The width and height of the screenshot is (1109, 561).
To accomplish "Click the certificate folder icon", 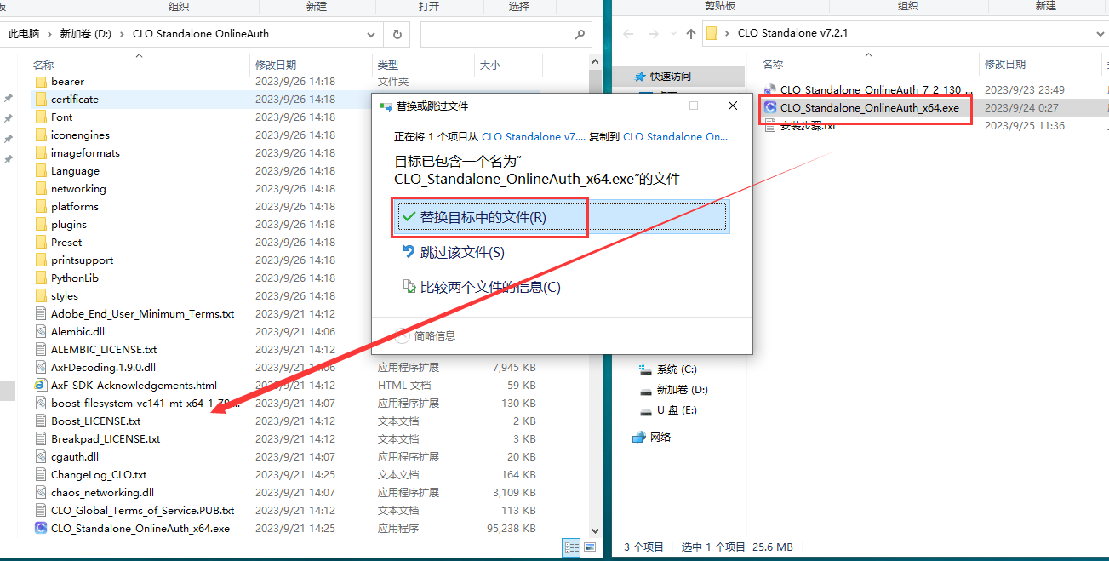I will 41,100.
